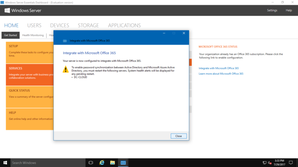Open Settings in the dashboard header
Viewport: 298px width, 167px height.
(272, 10)
